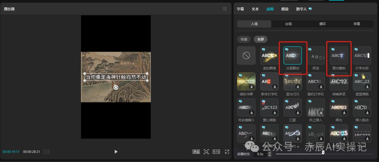Play the video in the player

pyautogui.click(x=116, y=152)
